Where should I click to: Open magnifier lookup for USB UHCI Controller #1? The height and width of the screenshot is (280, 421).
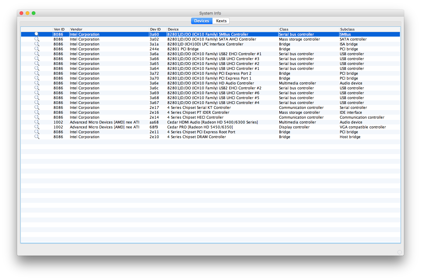click(x=37, y=69)
